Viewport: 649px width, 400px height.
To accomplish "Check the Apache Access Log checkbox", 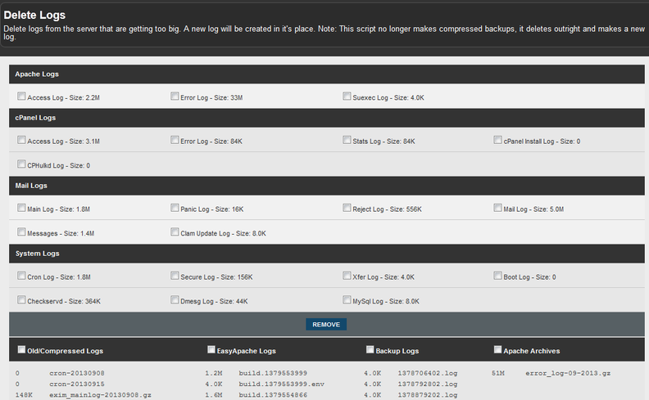I will pyautogui.click(x=21, y=97).
